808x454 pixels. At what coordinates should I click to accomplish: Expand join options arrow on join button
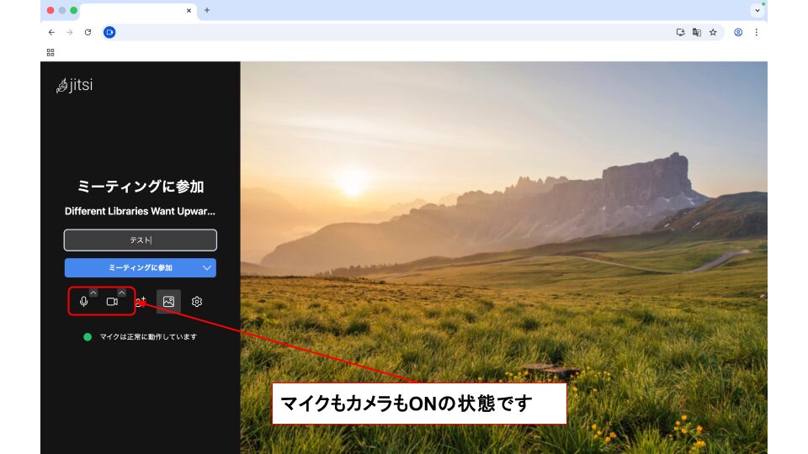(208, 267)
